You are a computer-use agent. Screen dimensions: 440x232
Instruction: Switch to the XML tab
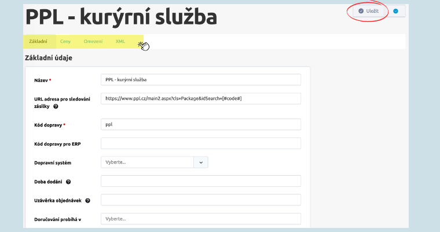[120, 41]
